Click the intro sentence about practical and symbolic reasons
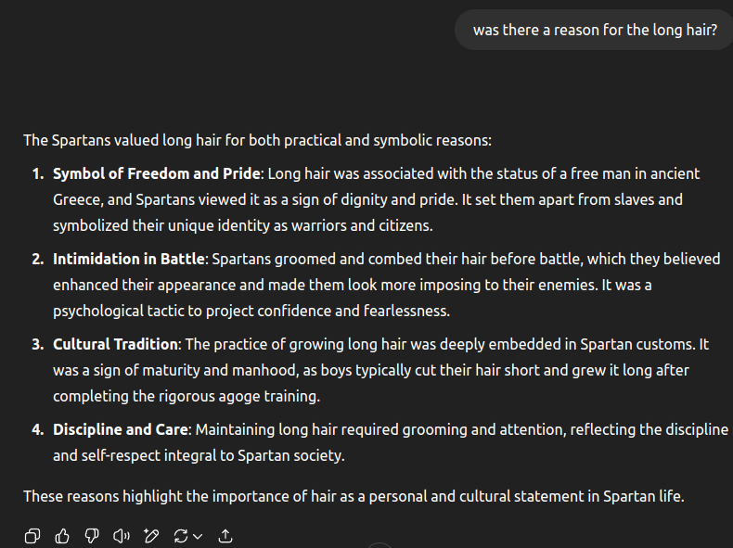 pyautogui.click(x=258, y=141)
